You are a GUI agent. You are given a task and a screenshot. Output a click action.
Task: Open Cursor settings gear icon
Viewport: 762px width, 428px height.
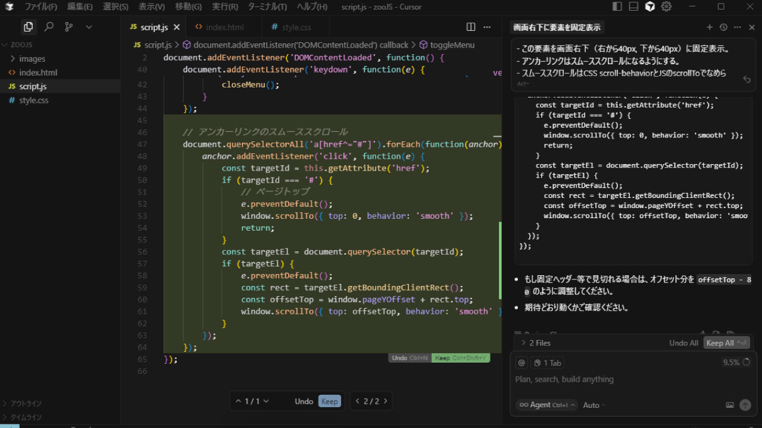coord(666,7)
